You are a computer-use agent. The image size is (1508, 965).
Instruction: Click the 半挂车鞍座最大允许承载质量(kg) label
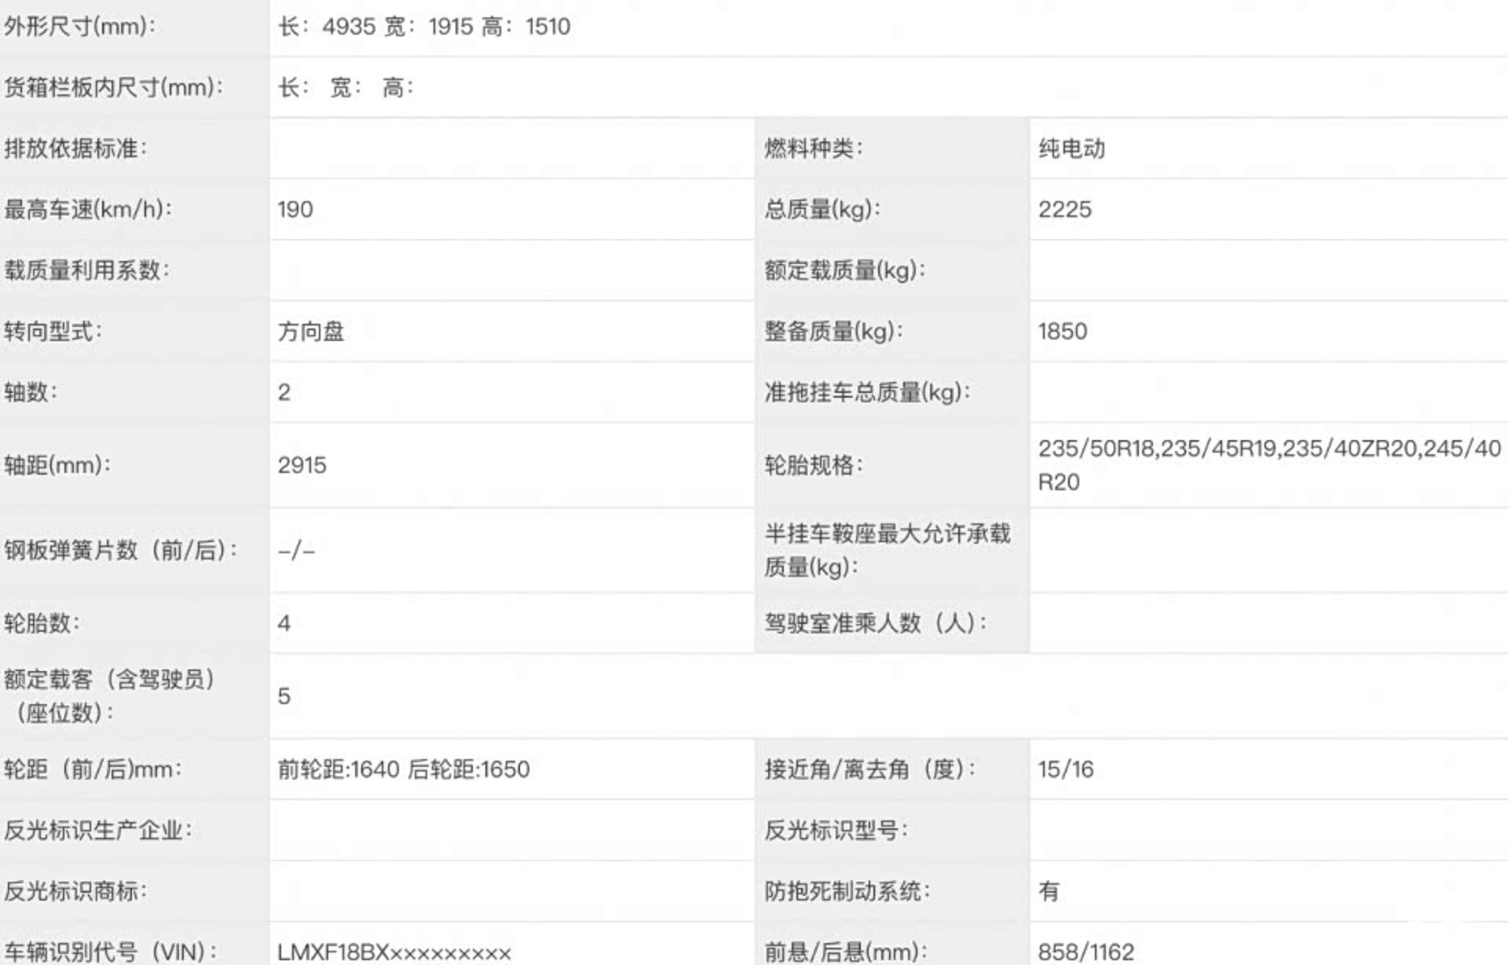coord(888,550)
